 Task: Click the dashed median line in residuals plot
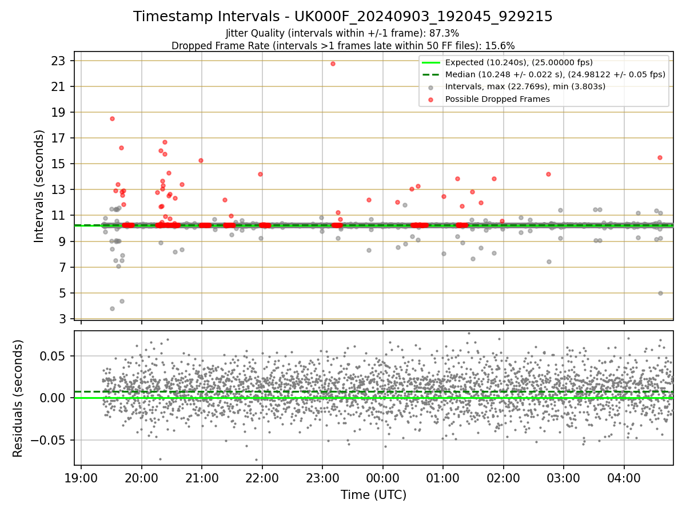[x=373, y=391]
